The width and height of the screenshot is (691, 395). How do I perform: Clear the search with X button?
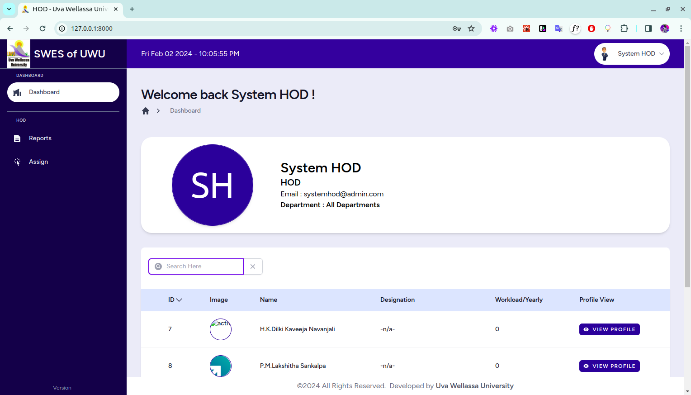point(253,267)
